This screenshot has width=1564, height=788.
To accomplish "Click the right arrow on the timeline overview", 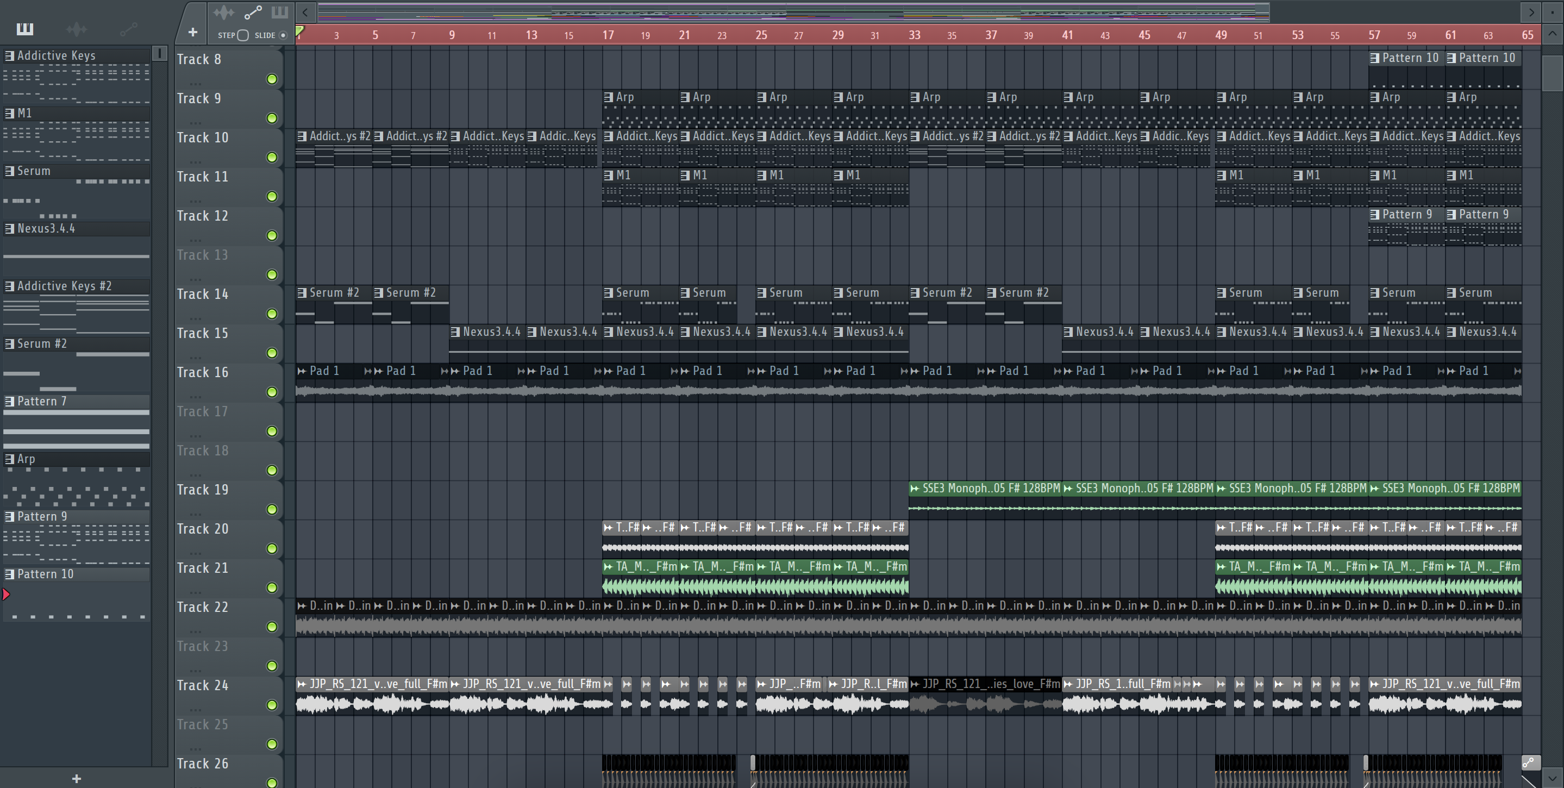I will (x=1531, y=11).
